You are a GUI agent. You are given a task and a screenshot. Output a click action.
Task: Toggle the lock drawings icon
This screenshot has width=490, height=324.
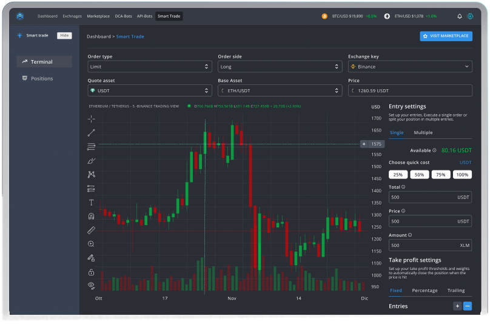92,272
